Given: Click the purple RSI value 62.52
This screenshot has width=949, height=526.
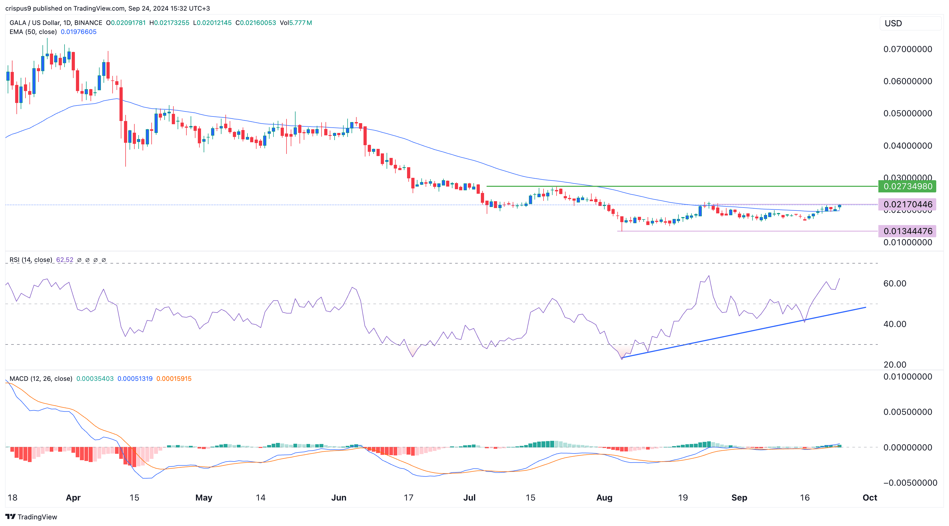Looking at the screenshot, I should click(65, 260).
